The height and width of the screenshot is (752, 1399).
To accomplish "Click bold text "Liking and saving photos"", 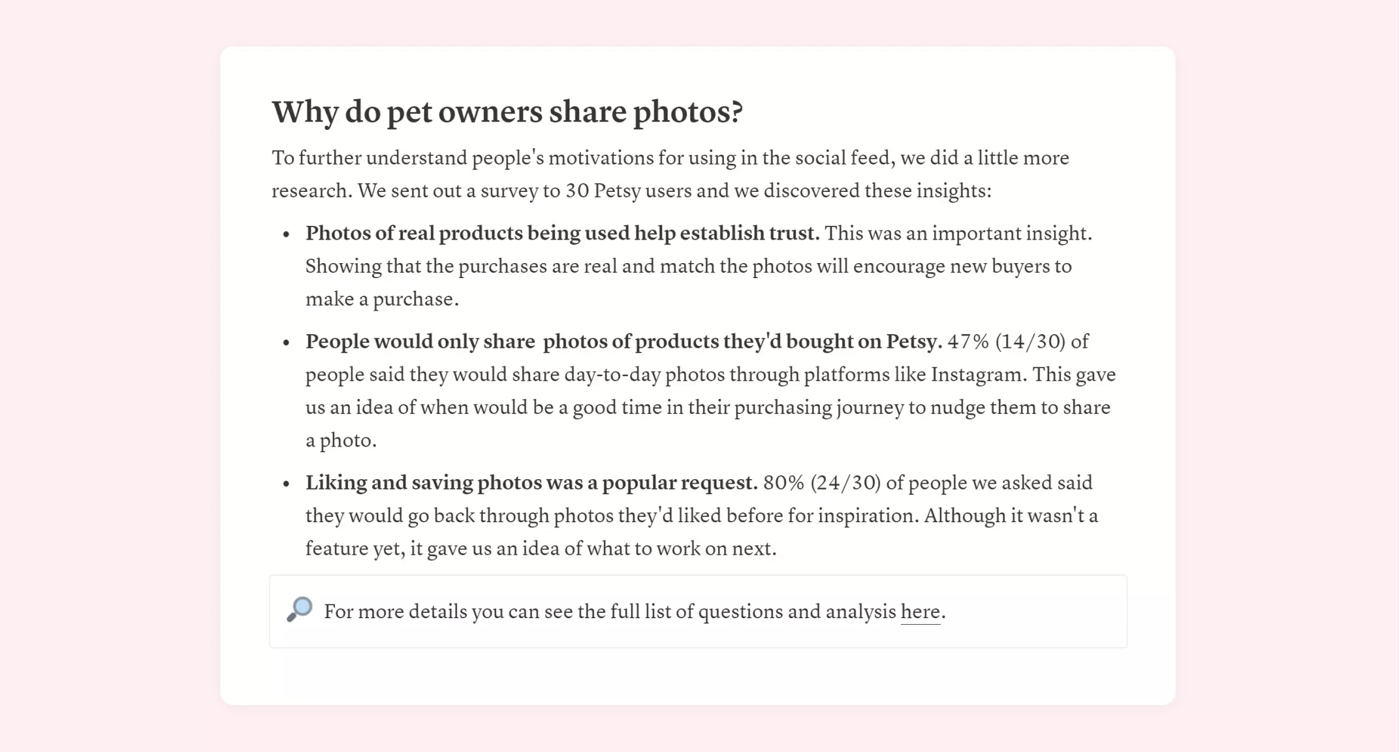I will coord(422,482).
